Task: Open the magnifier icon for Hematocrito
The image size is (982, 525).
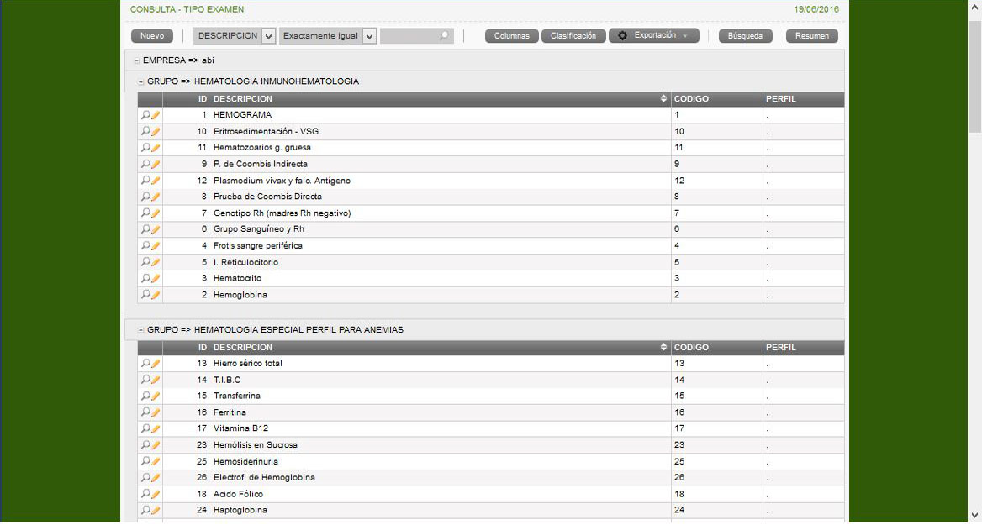Action: [145, 278]
